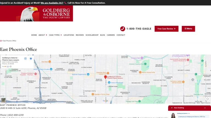
Task: Click the Arizona Country Club marker
Action: (145, 64)
